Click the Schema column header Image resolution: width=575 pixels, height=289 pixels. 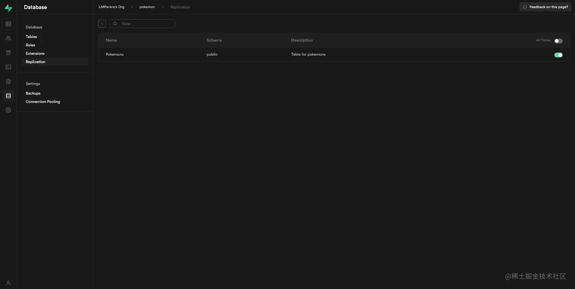click(x=214, y=40)
